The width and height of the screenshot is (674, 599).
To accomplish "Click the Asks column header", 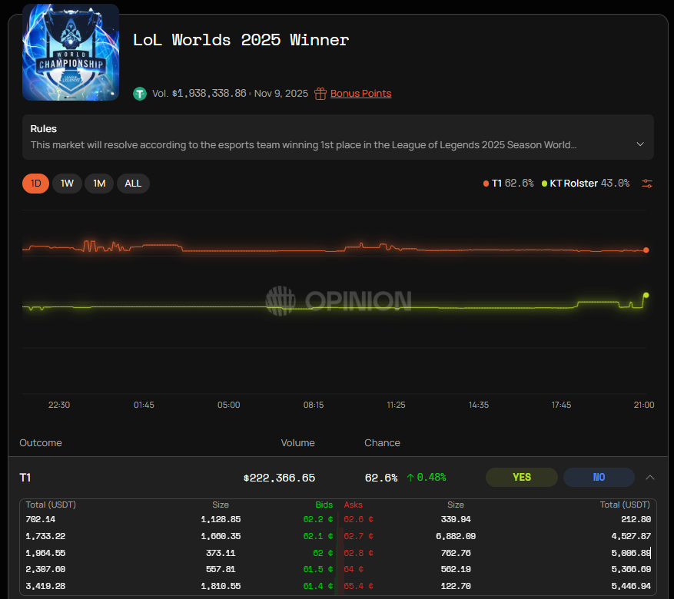I will [x=353, y=505].
